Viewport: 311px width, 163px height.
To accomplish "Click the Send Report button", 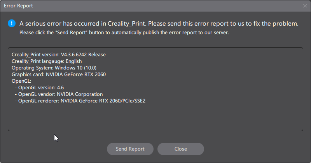I will click(x=130, y=149).
